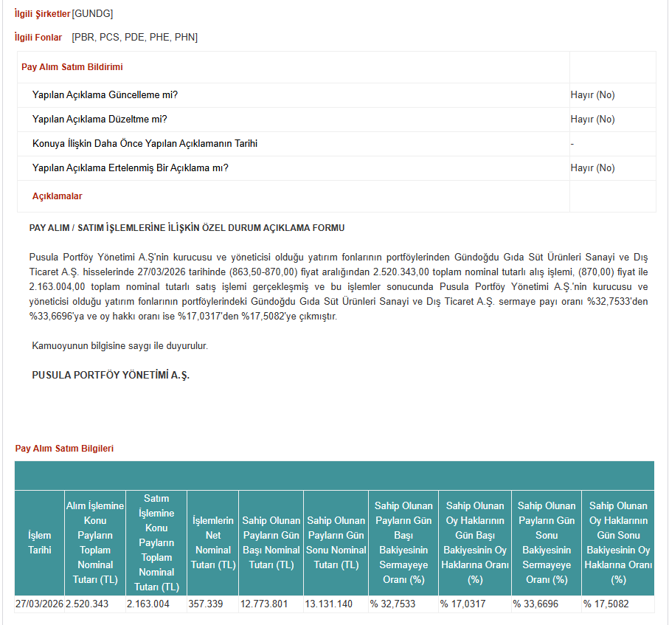Click Kamuoyunun bilgisine saygı ile duyurulur sentence

120,346
